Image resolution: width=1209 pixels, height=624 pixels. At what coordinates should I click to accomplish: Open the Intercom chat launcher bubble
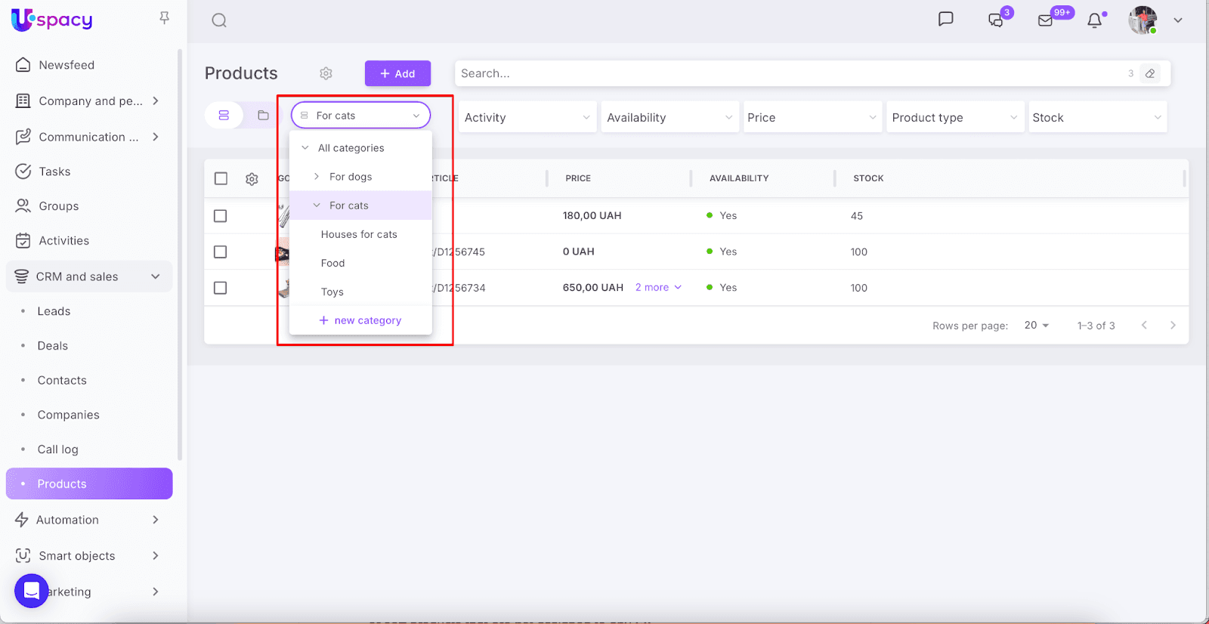[x=32, y=590]
